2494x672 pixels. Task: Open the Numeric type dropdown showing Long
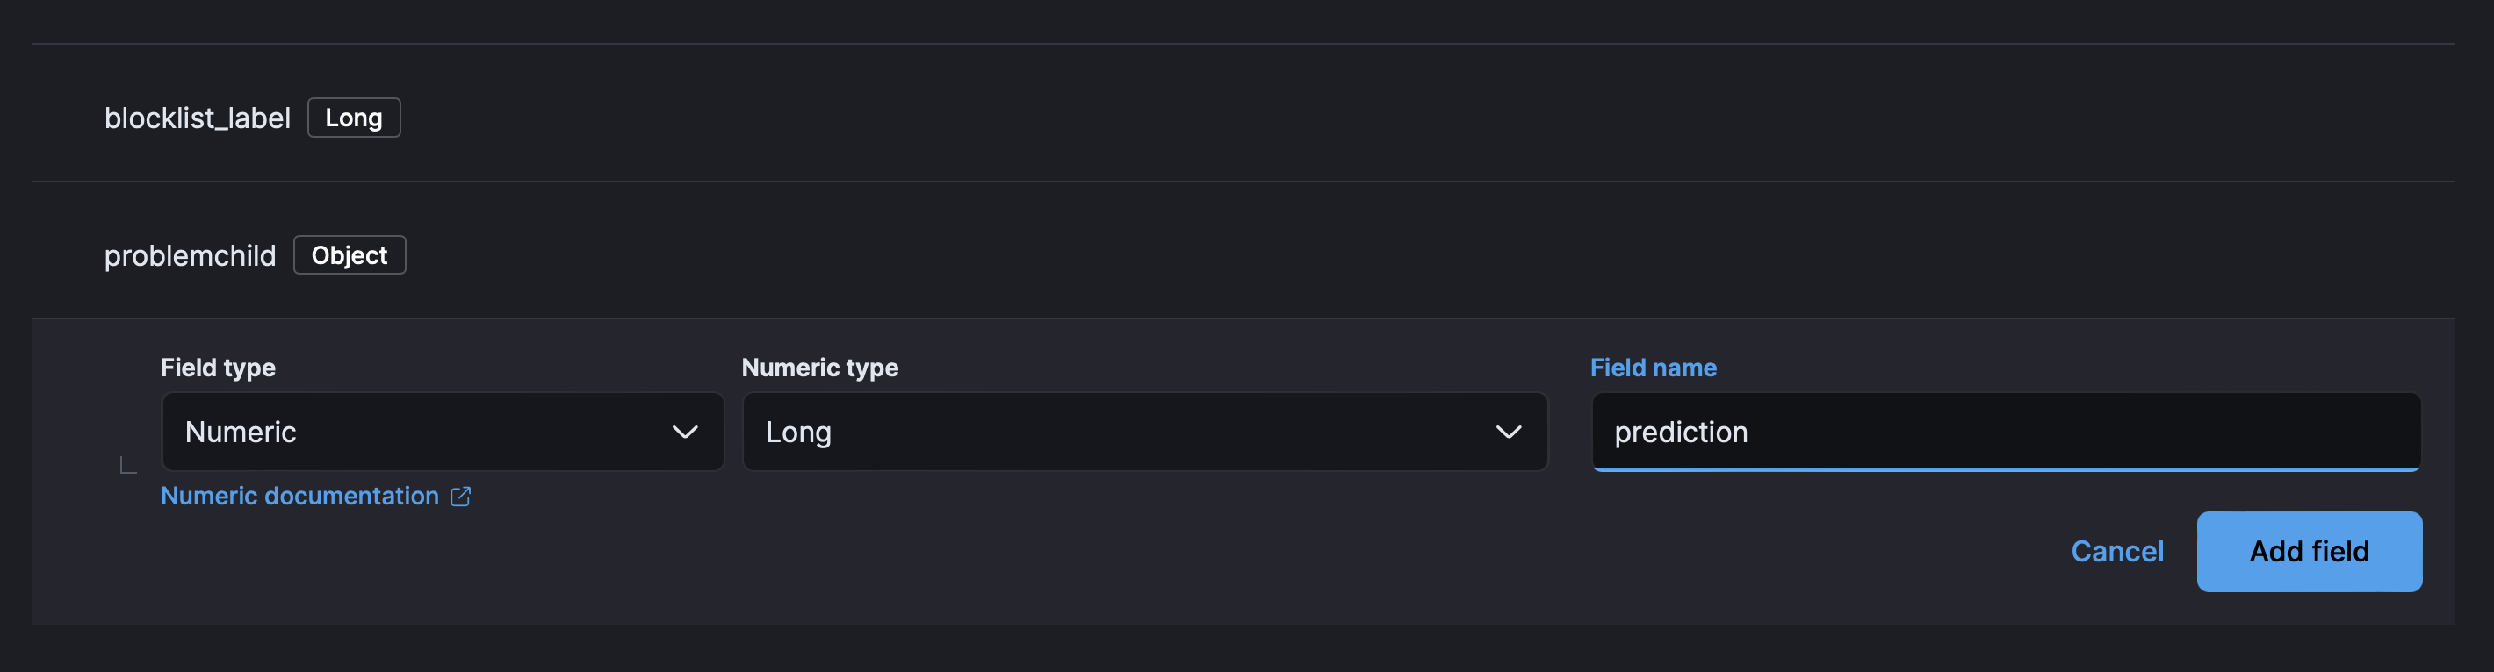pos(1143,433)
